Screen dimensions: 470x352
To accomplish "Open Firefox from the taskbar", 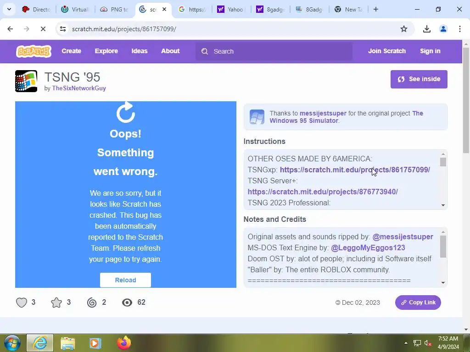I will [124, 343].
